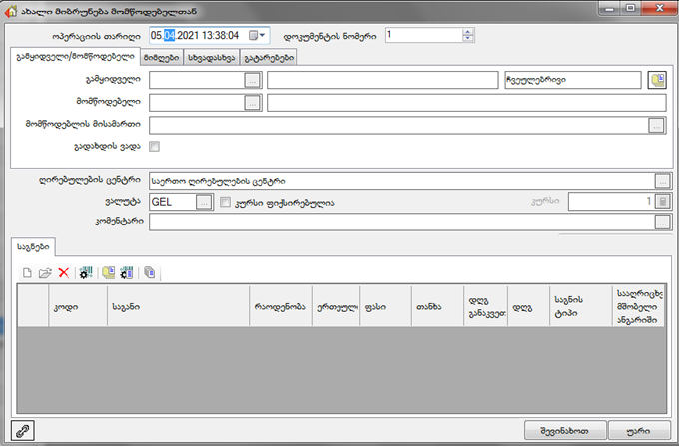Click the copy icon in items toolbar
Screen dimensions: 679x447
(149, 272)
